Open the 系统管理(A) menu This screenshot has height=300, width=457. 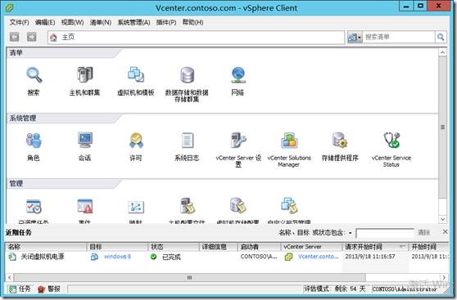[x=133, y=22]
